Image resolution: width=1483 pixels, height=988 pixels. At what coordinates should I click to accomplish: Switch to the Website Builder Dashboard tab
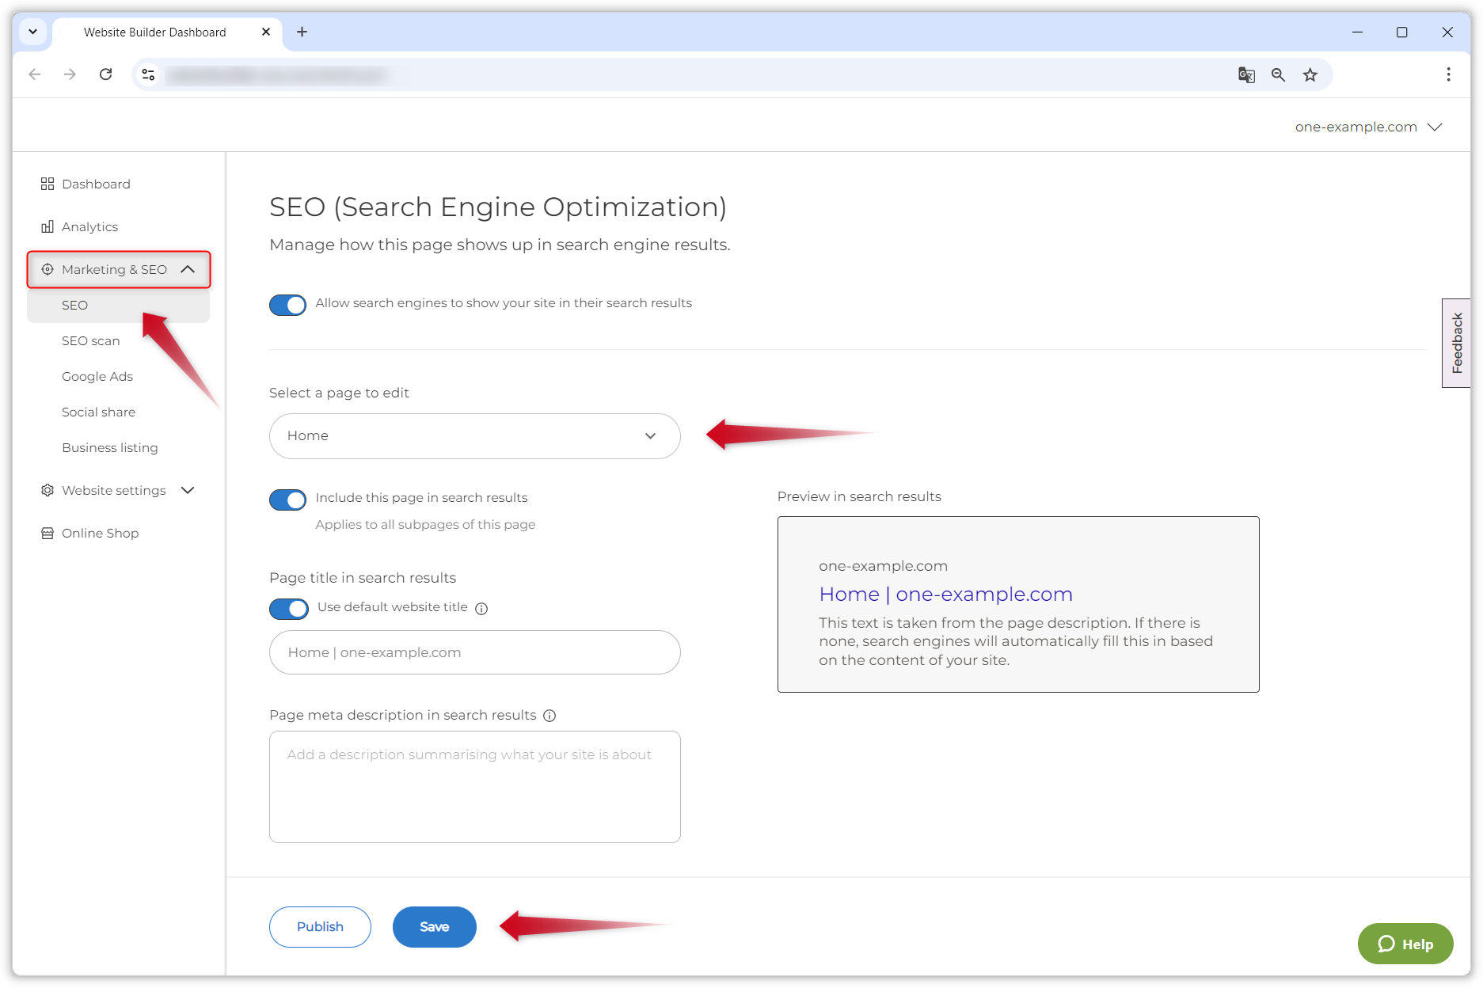(154, 32)
